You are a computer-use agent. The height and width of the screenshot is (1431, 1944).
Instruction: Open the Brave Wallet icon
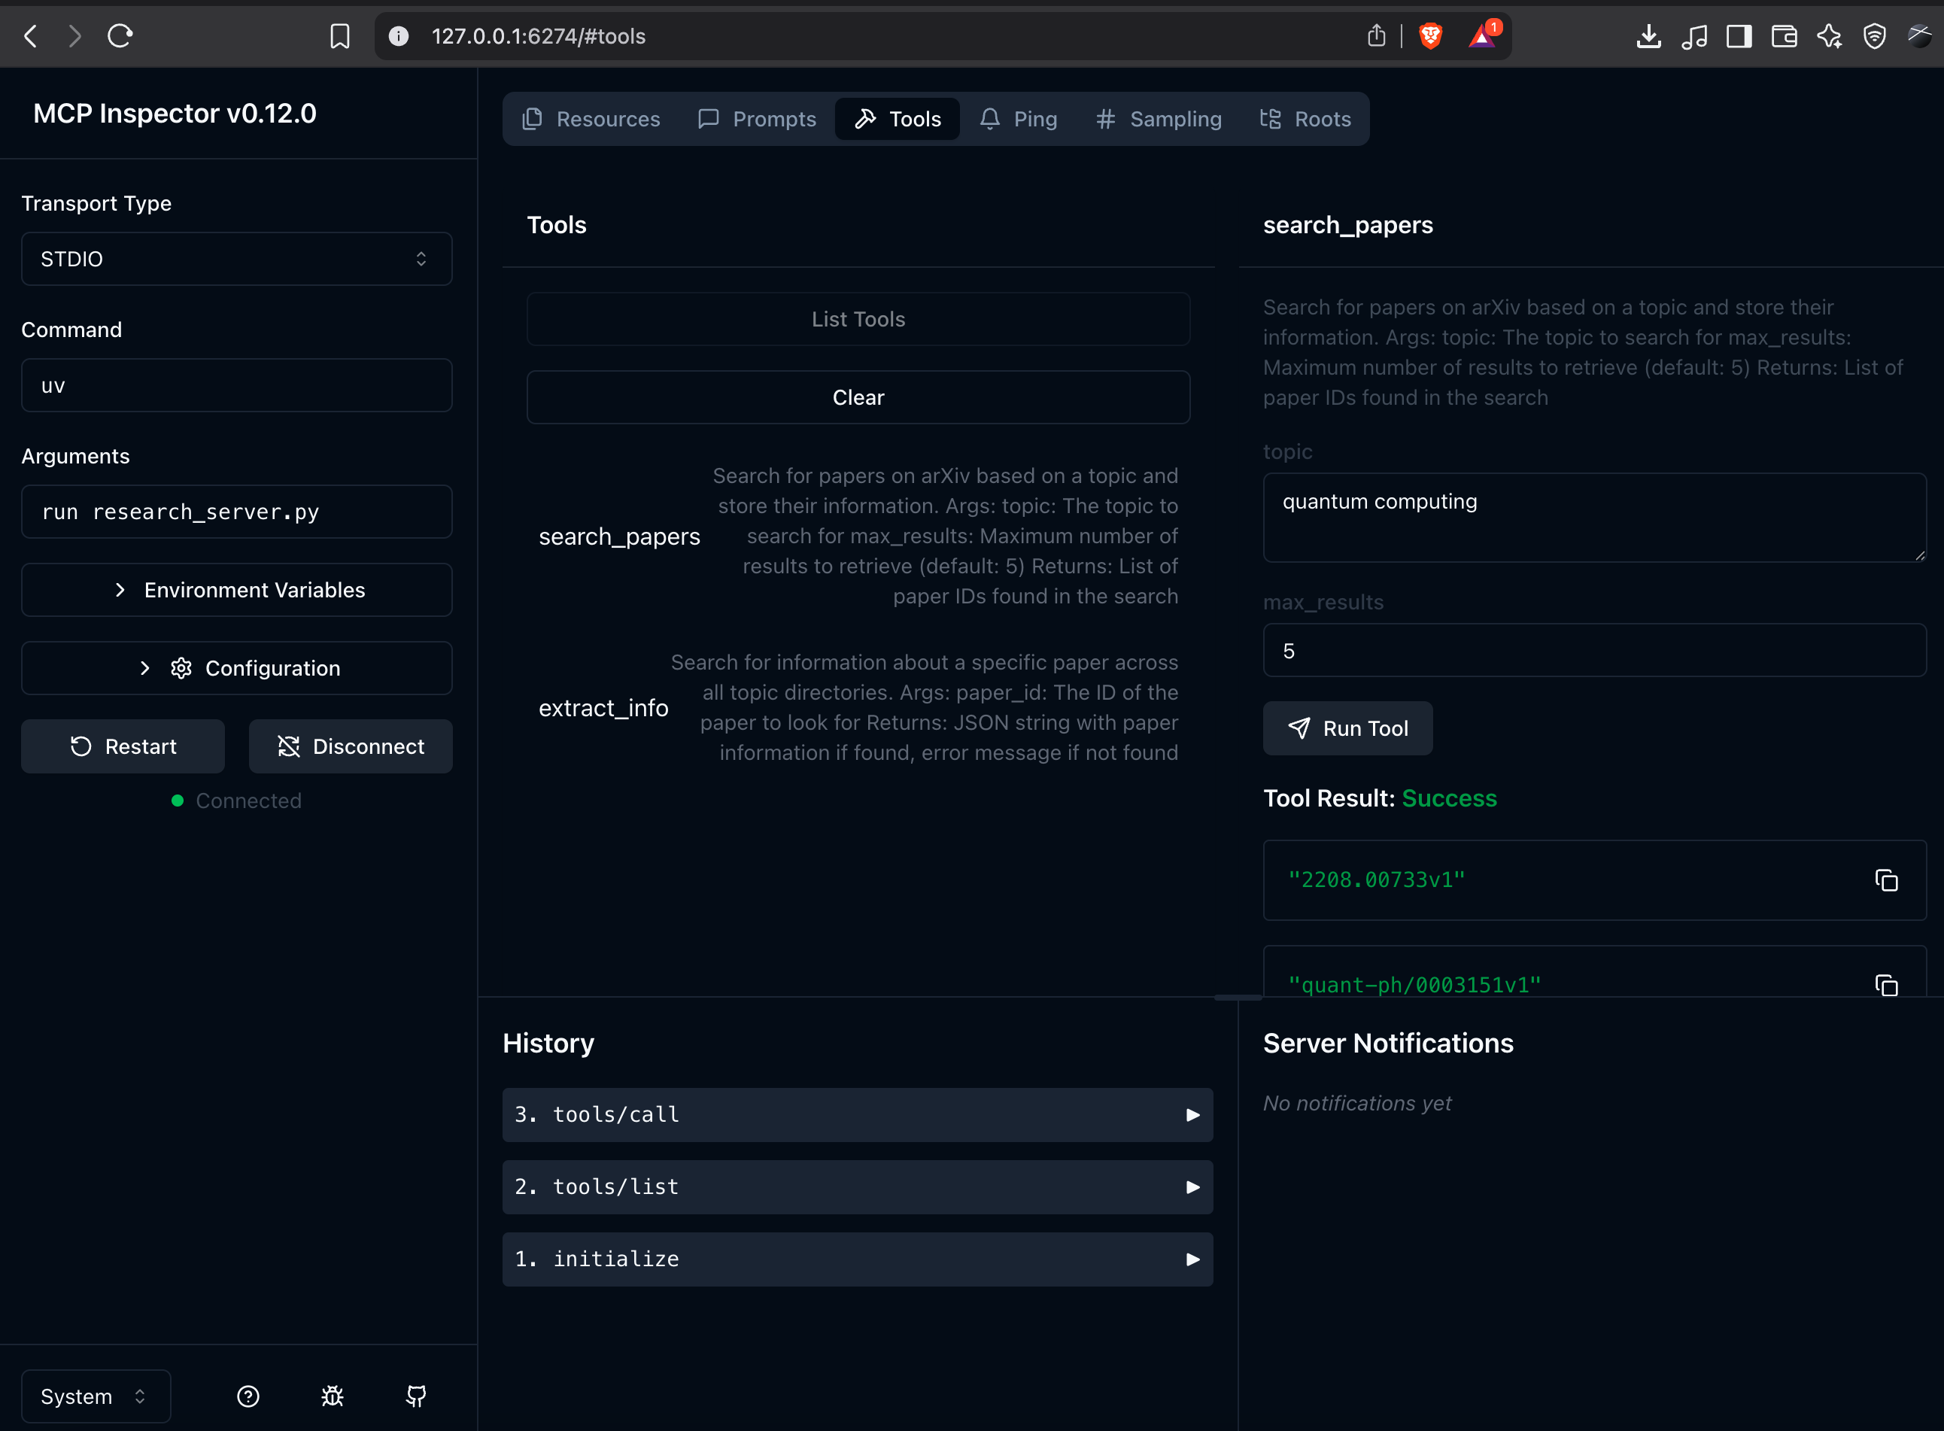(x=1784, y=36)
